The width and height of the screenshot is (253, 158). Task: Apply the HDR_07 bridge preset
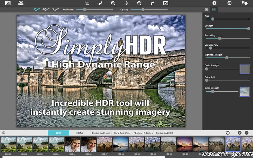(104, 144)
